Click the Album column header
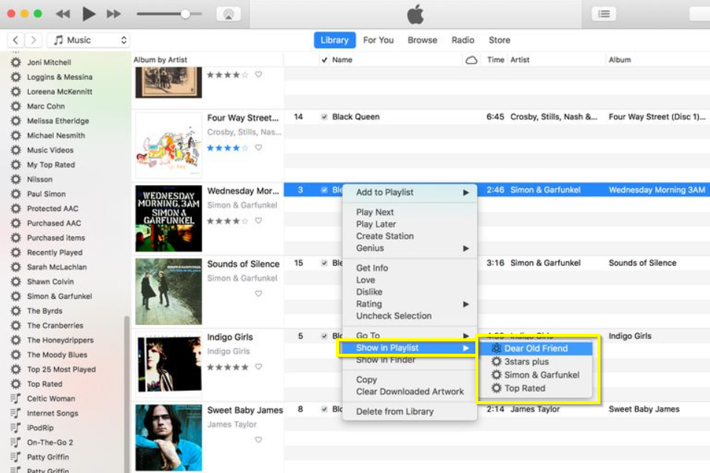This screenshot has height=473, width=710. pyautogui.click(x=620, y=60)
